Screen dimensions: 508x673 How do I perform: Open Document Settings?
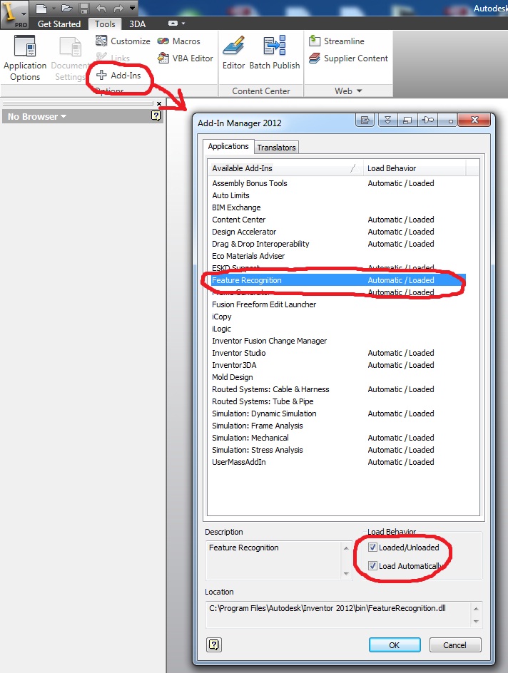pos(70,58)
